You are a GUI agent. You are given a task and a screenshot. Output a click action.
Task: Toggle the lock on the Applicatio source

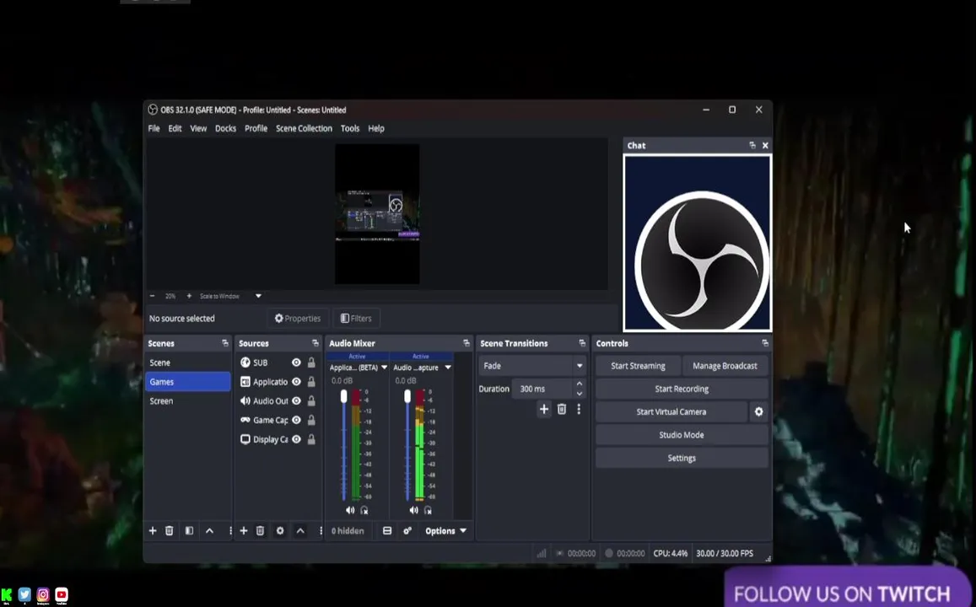(x=311, y=382)
